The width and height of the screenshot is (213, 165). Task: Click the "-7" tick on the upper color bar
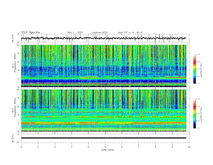click(x=198, y=84)
